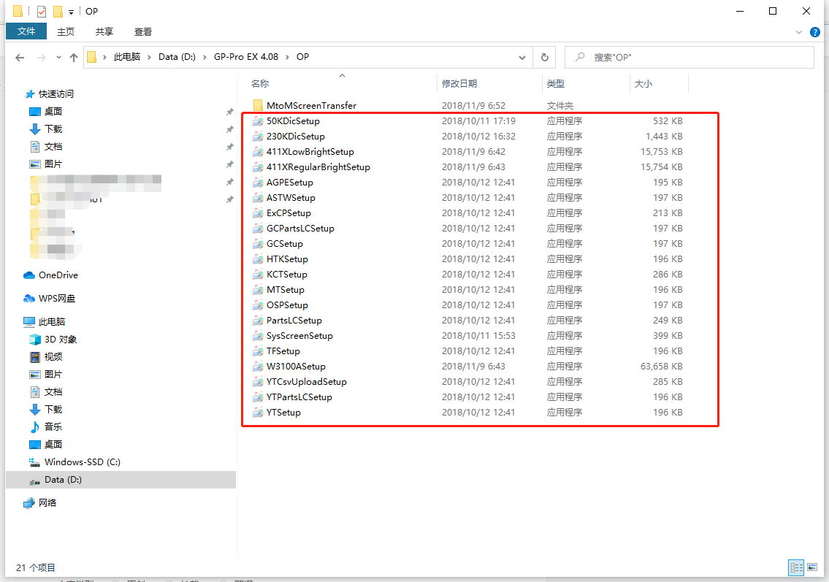Click the search "OP" box
The height and width of the screenshot is (582, 829).
point(689,57)
